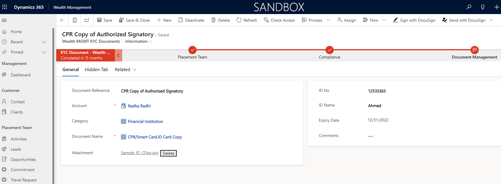This screenshot has width=501, height=184.
Task: Expand the Recent section in sidebar
Action: click(44, 42)
